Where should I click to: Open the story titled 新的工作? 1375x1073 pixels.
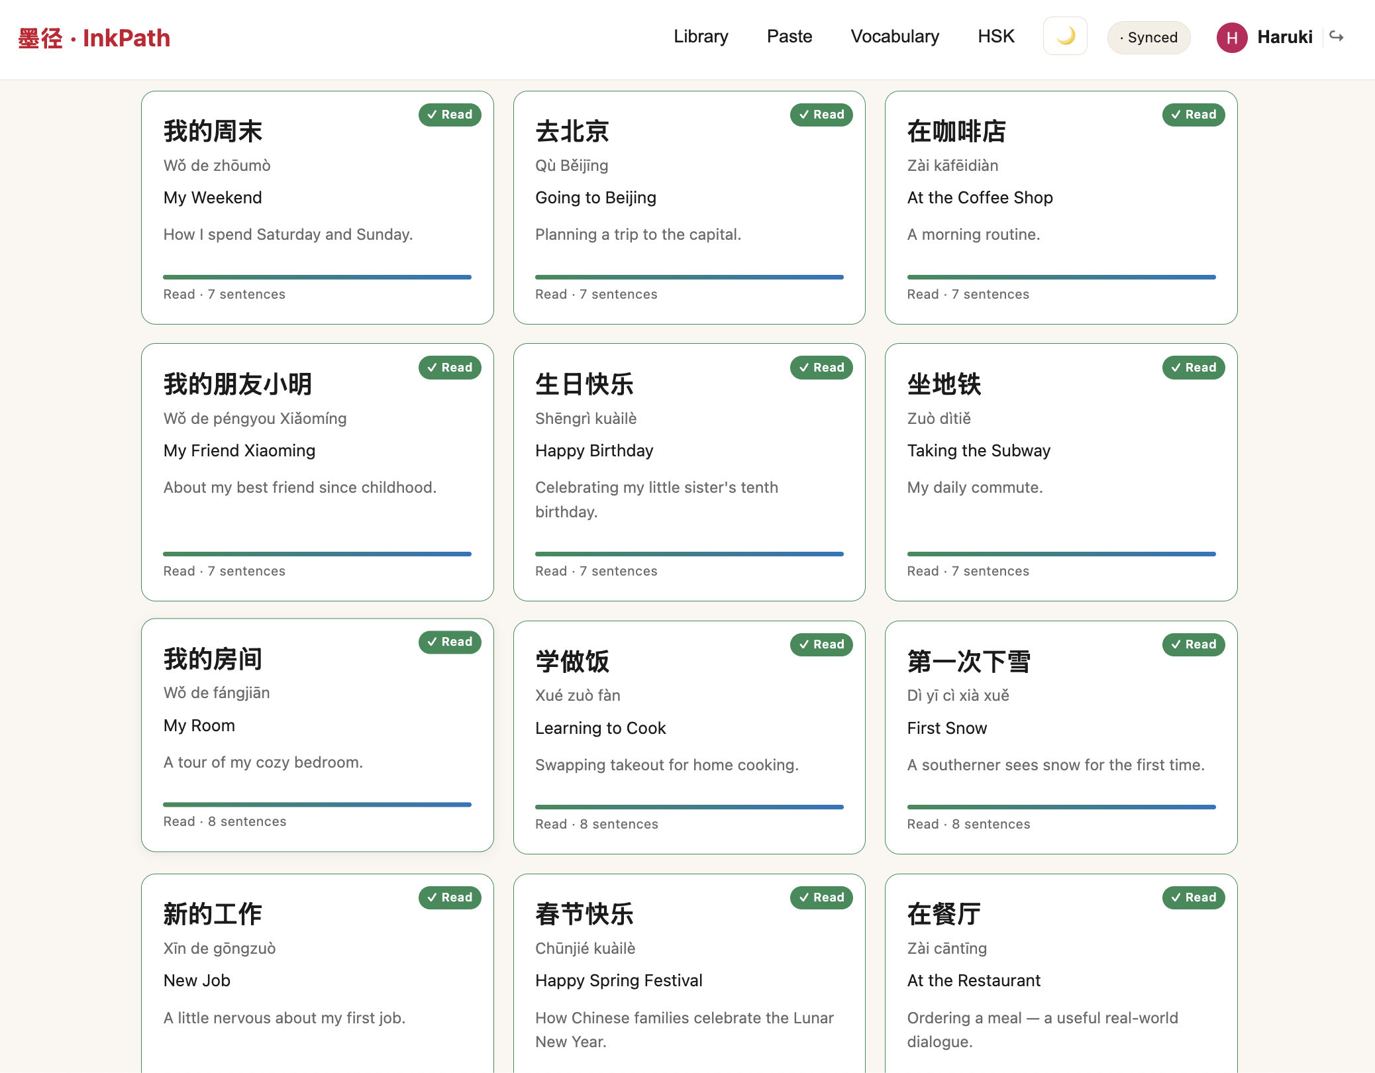click(213, 914)
